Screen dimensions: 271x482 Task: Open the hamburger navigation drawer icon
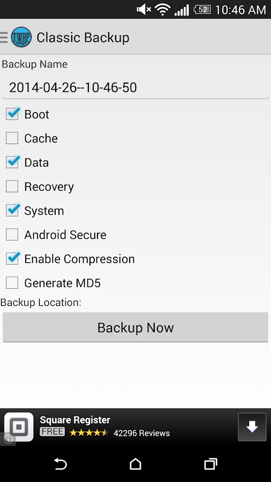click(4, 37)
